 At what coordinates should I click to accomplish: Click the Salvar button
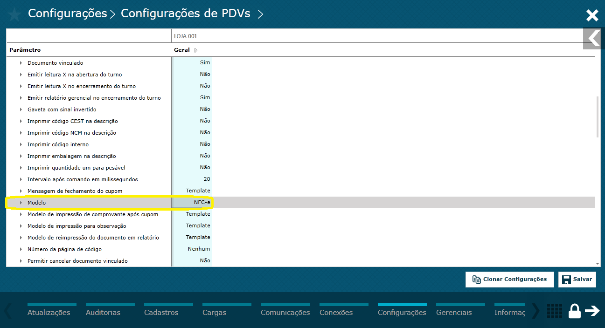(577, 279)
